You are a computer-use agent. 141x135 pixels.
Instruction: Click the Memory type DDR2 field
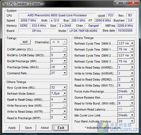(x=24, y=26)
